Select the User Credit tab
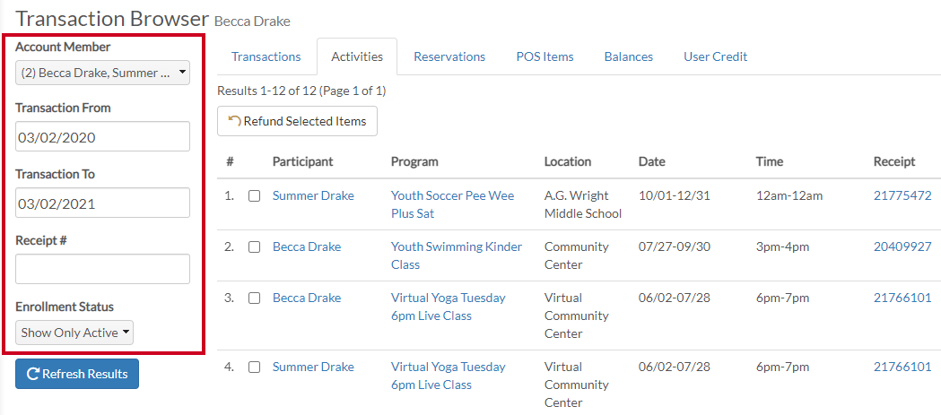The height and width of the screenshot is (415, 941). [x=715, y=57]
